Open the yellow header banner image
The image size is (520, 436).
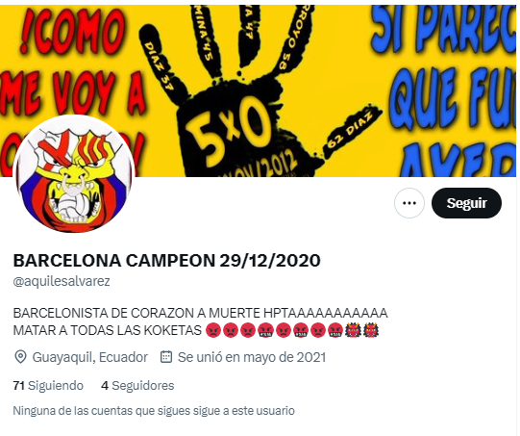tap(260, 91)
